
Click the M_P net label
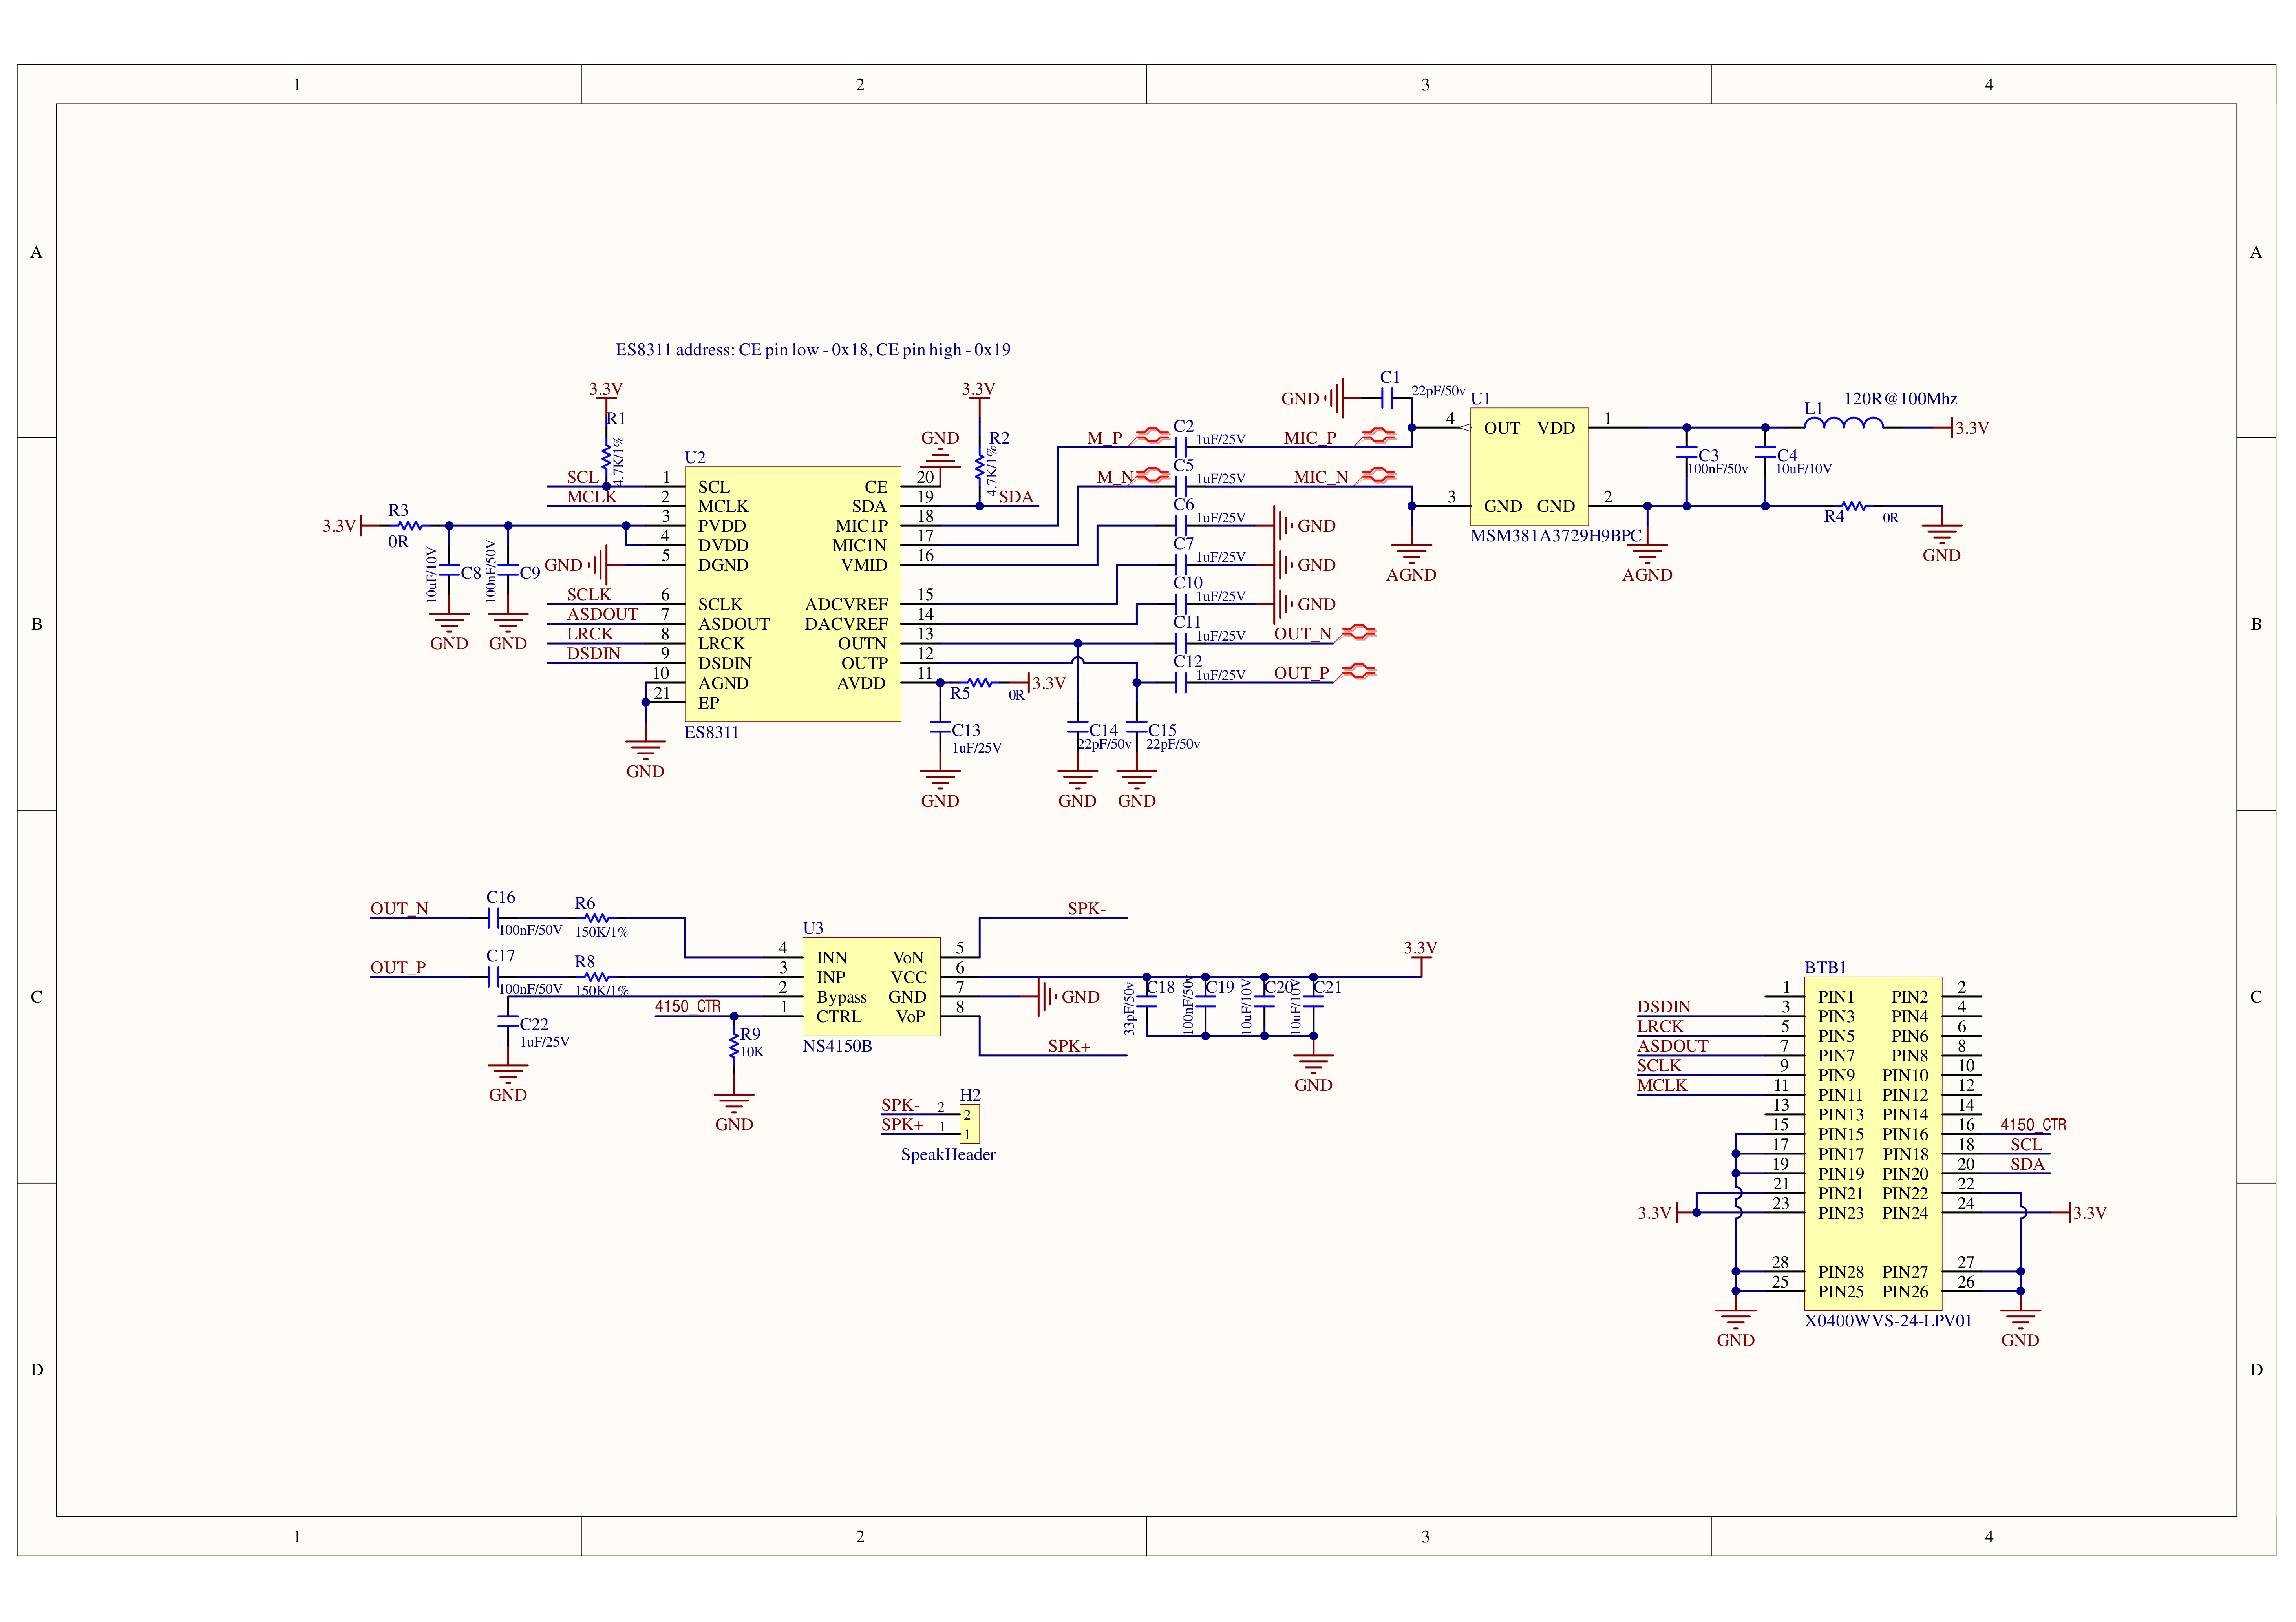click(1104, 438)
